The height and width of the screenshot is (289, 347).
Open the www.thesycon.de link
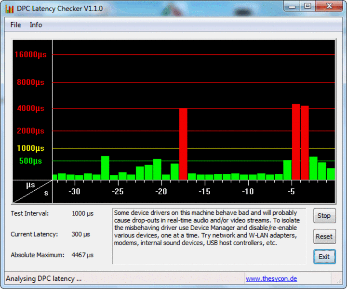click(x=271, y=278)
